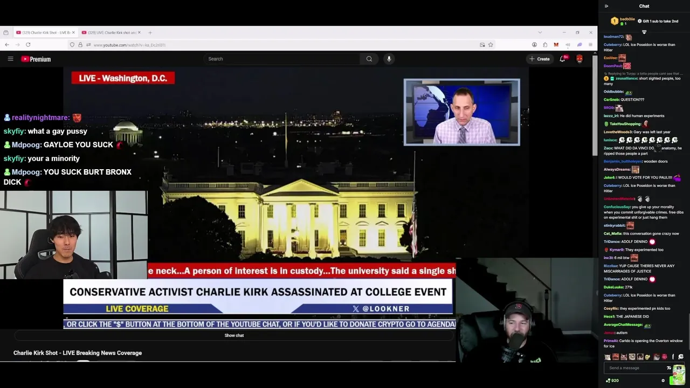Click username 'Benjamin_buttholeyes' in chat
Image resolution: width=690 pixels, height=388 pixels.
[623, 161]
